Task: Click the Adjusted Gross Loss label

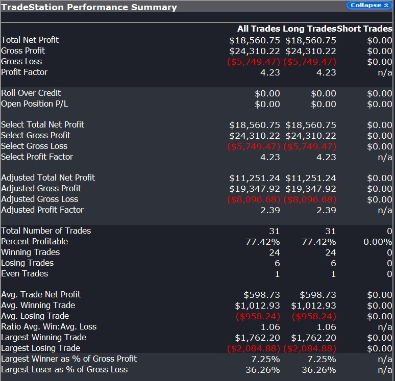Action: pos(39,199)
